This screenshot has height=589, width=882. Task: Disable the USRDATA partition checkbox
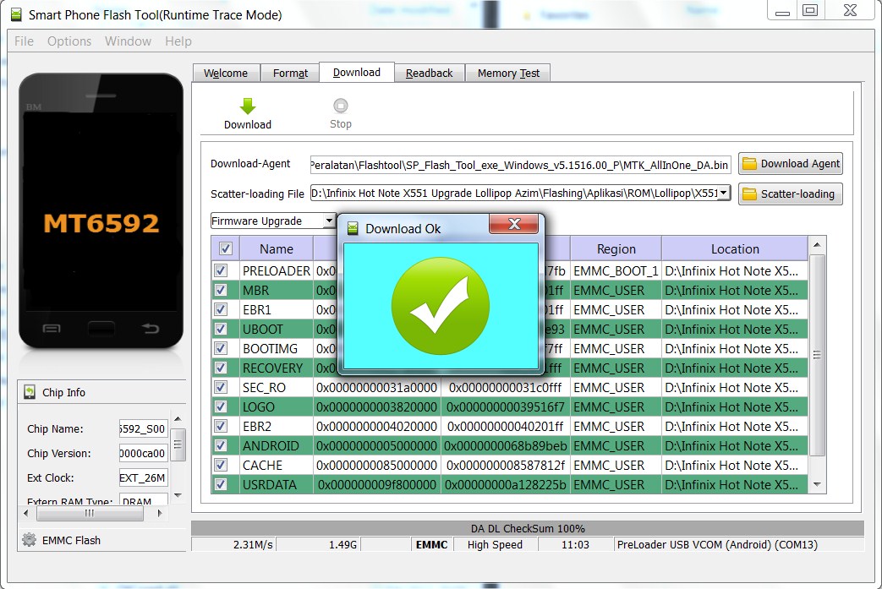[x=221, y=484]
